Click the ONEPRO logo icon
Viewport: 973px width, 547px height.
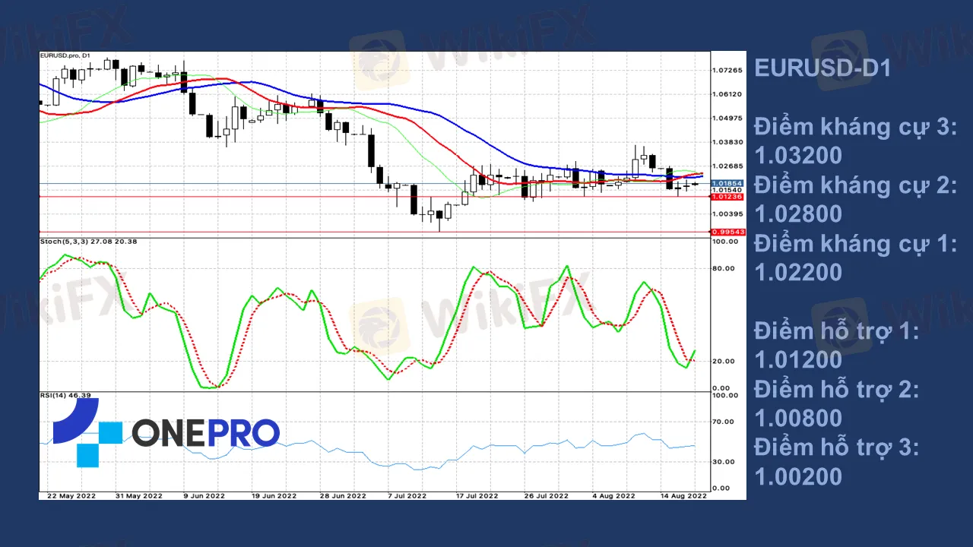[87, 432]
